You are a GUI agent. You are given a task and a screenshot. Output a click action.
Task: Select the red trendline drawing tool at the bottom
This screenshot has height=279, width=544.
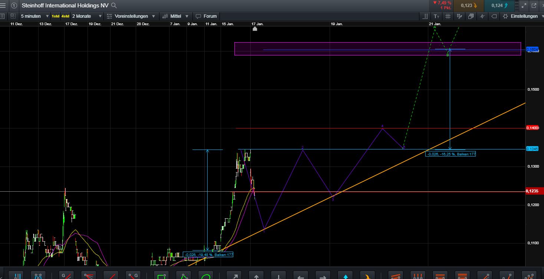coord(111,275)
